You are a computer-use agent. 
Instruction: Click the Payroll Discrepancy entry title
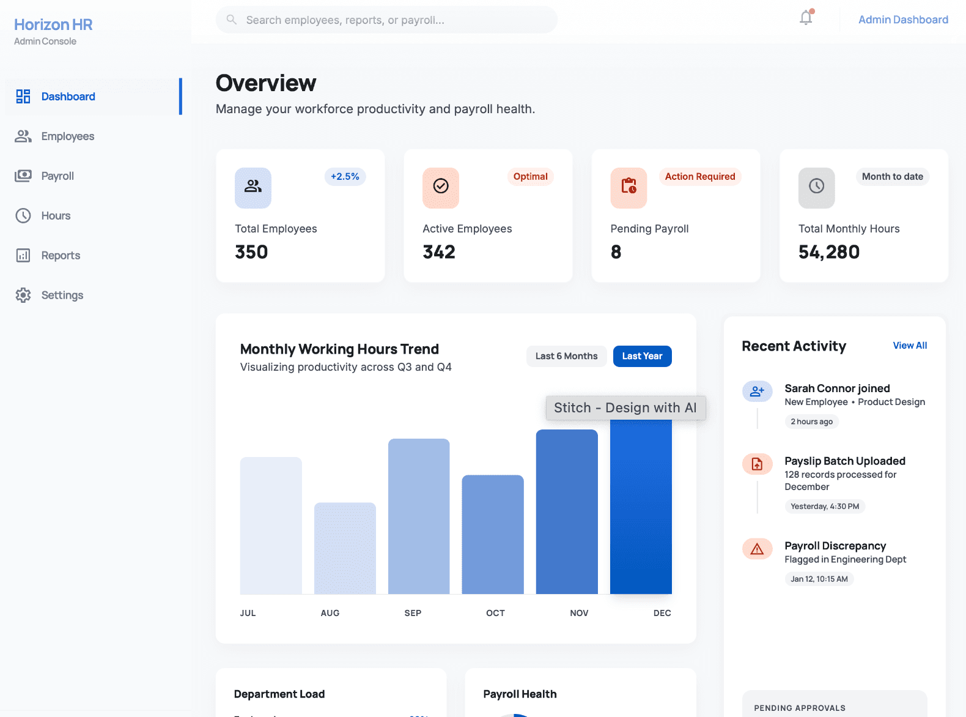click(x=835, y=546)
